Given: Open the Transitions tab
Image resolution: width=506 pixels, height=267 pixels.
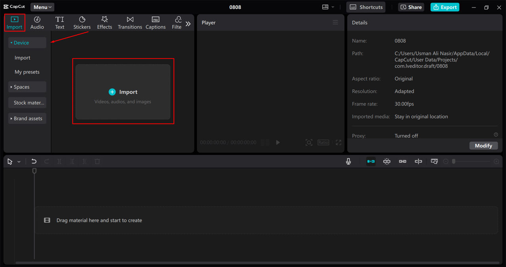Looking at the screenshot, I should coord(130,23).
